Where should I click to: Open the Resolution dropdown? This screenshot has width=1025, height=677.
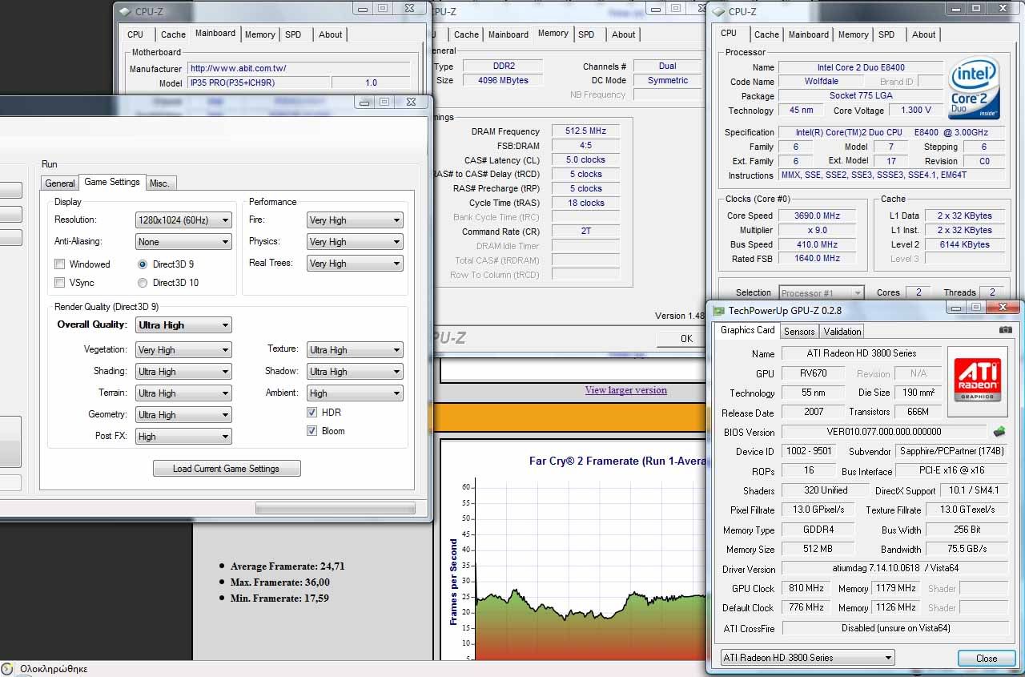pyautogui.click(x=183, y=220)
